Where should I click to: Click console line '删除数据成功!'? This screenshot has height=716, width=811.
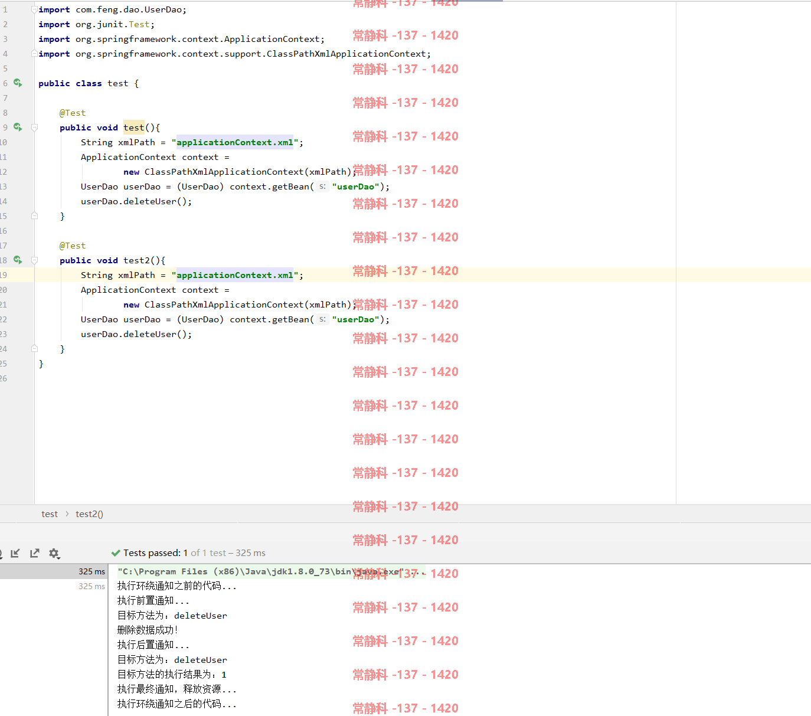(x=148, y=630)
